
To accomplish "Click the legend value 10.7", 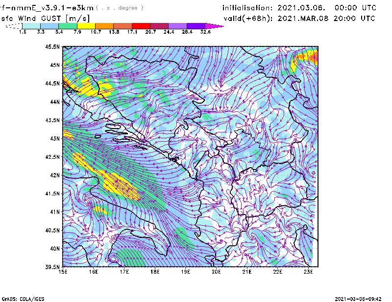I will (x=96, y=32).
